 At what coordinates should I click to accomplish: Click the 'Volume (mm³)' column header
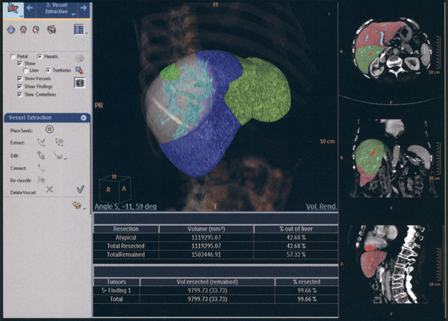[x=206, y=229]
